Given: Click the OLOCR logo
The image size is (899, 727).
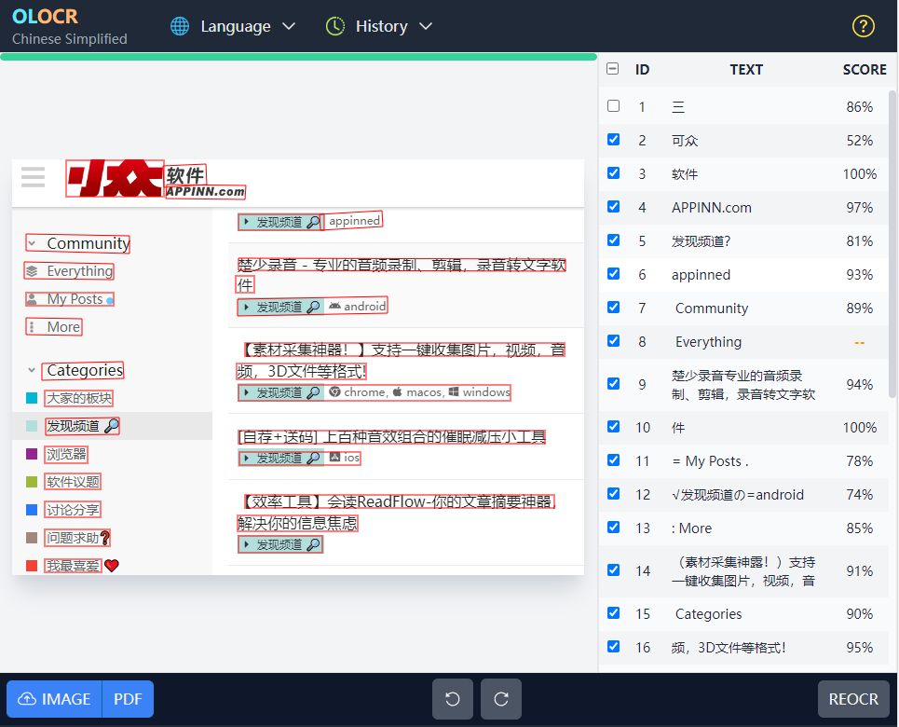Looking at the screenshot, I should (x=45, y=17).
